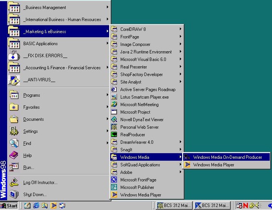Click the Personal Web Server icon
272x210 pixels.
click(x=114, y=127)
